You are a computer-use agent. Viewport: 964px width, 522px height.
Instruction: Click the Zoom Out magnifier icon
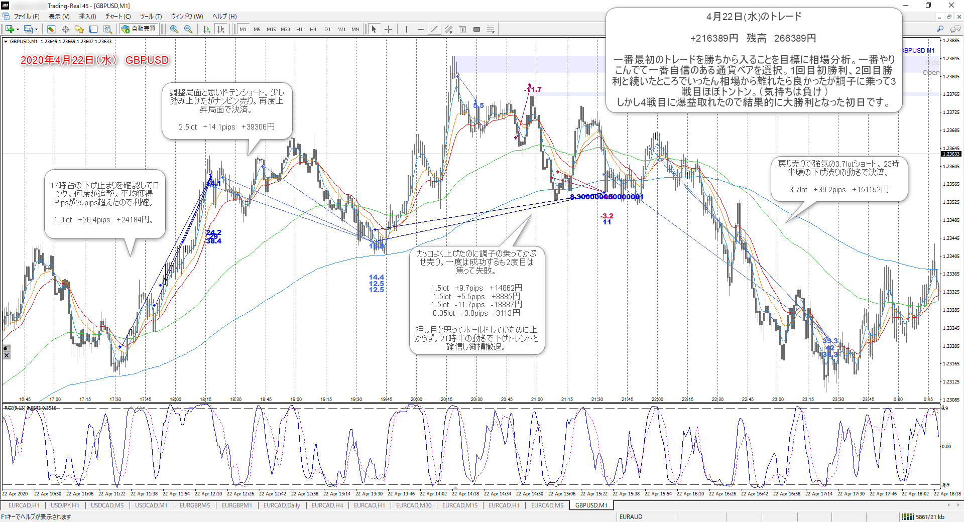[x=188, y=29]
